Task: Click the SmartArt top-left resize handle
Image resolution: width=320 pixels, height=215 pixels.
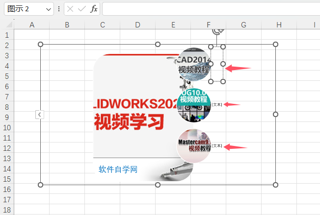Action: 40,44
